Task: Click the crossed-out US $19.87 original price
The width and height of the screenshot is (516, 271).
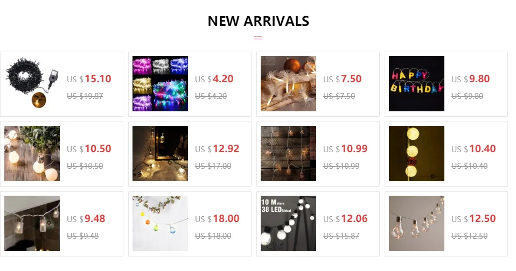Action: [85, 96]
